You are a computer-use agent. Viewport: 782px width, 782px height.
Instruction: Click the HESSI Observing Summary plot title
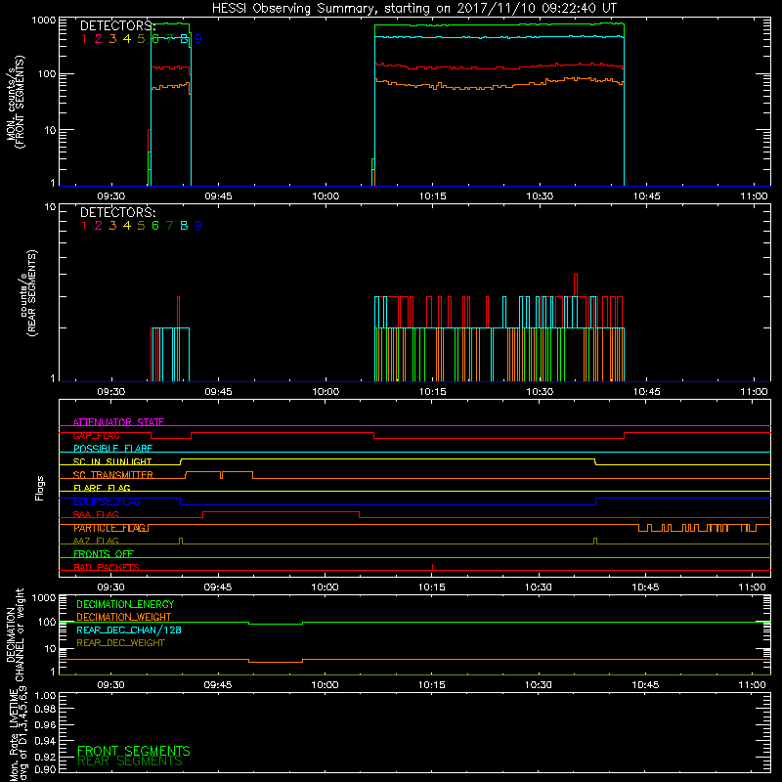coord(414,9)
